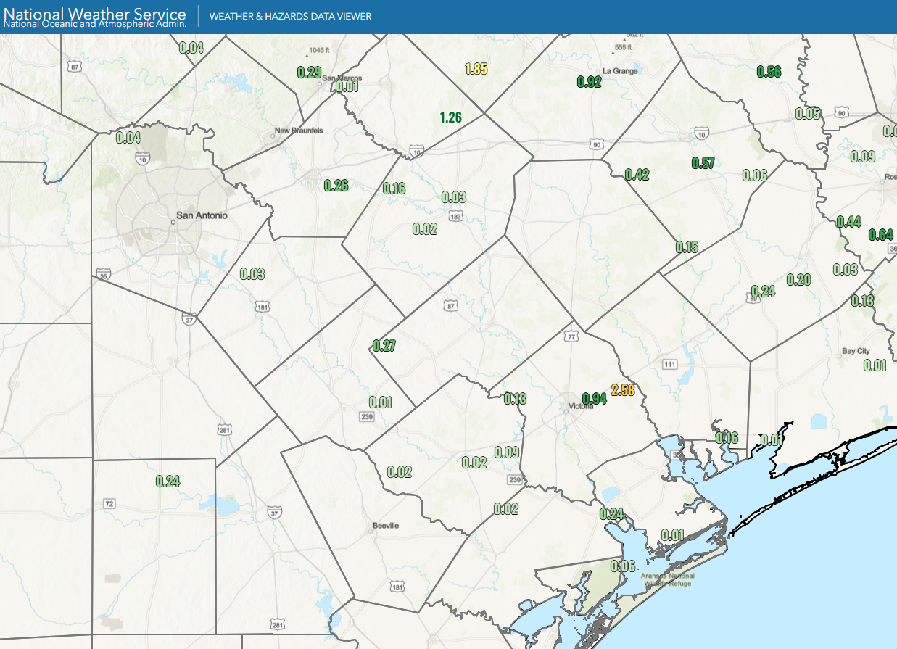This screenshot has width=897, height=649.
Task: Click the 0.05 precipitation reading
Action: (x=808, y=113)
